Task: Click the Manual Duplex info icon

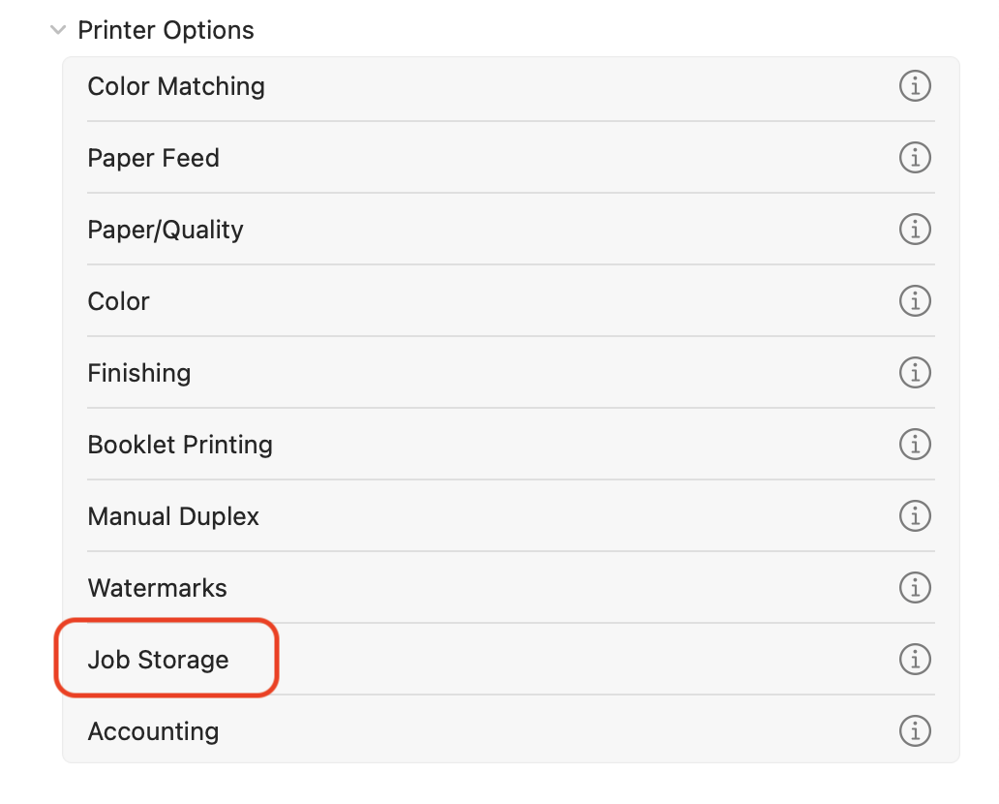Action: [x=915, y=515]
